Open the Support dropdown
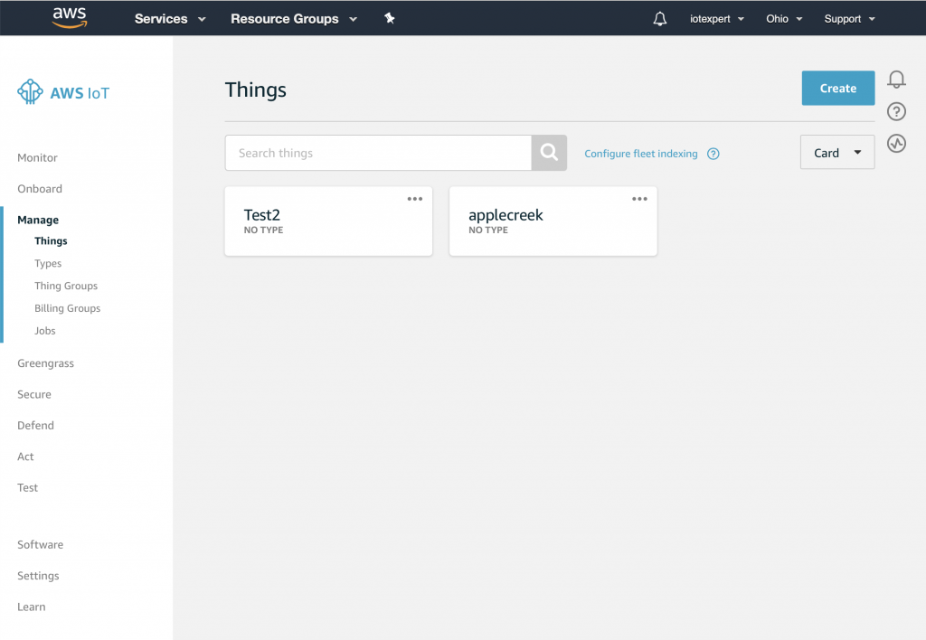This screenshot has height=640, width=926. 850,19
